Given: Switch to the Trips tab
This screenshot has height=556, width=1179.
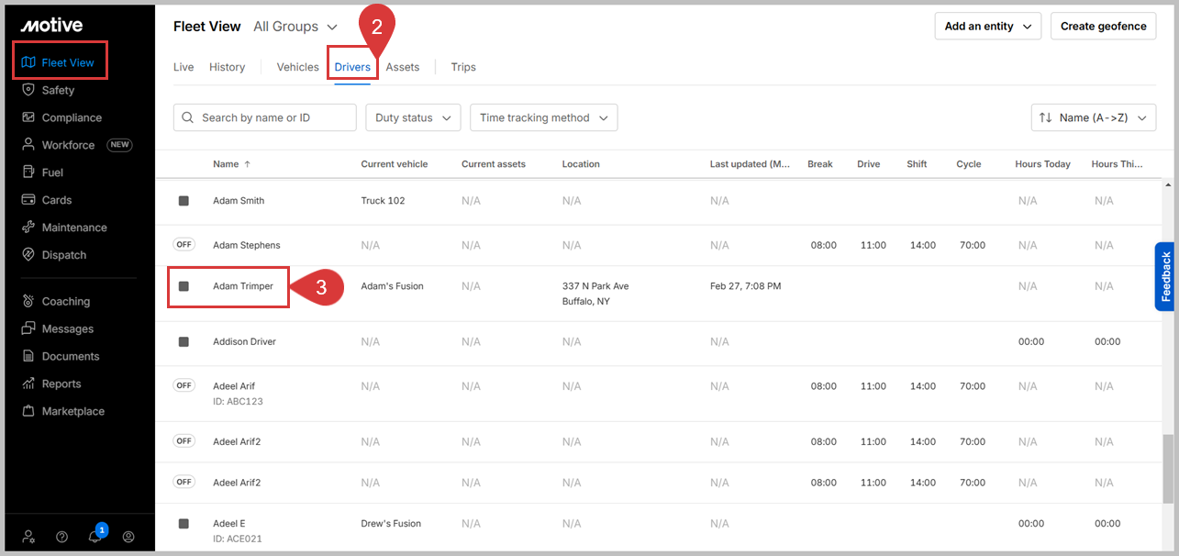Looking at the screenshot, I should coord(463,67).
